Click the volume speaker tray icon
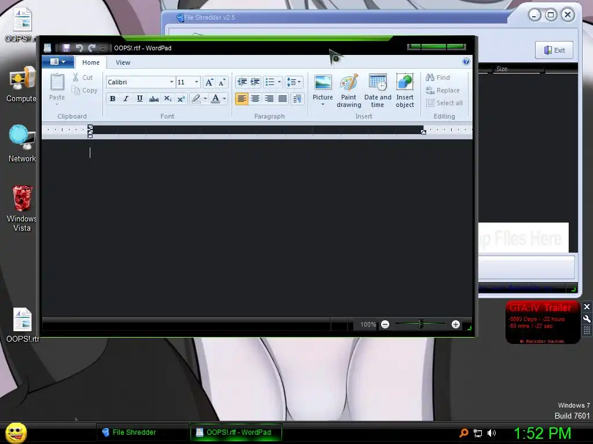Image resolution: width=593 pixels, height=444 pixels. click(491, 433)
